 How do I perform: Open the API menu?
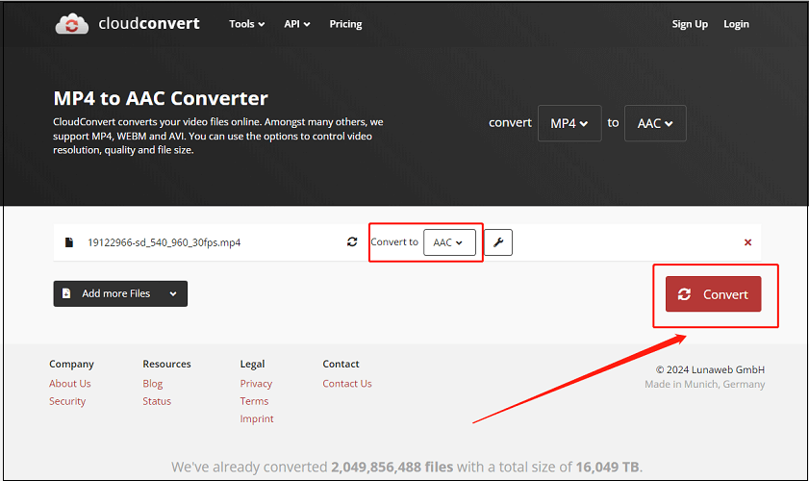pyautogui.click(x=296, y=24)
